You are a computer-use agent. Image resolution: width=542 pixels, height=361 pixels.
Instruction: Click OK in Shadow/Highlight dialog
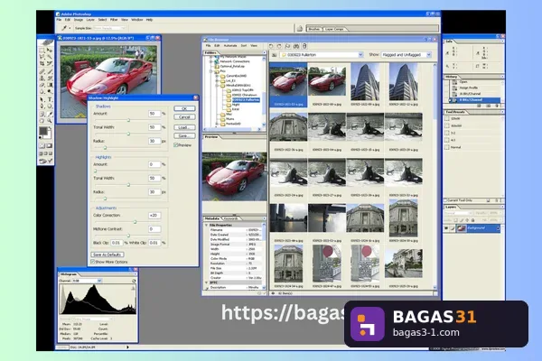coord(184,108)
